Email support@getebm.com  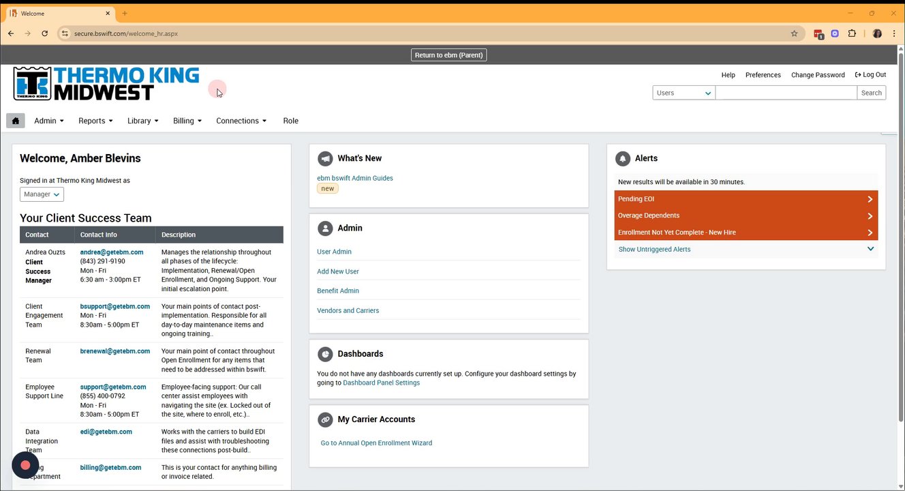coord(113,387)
